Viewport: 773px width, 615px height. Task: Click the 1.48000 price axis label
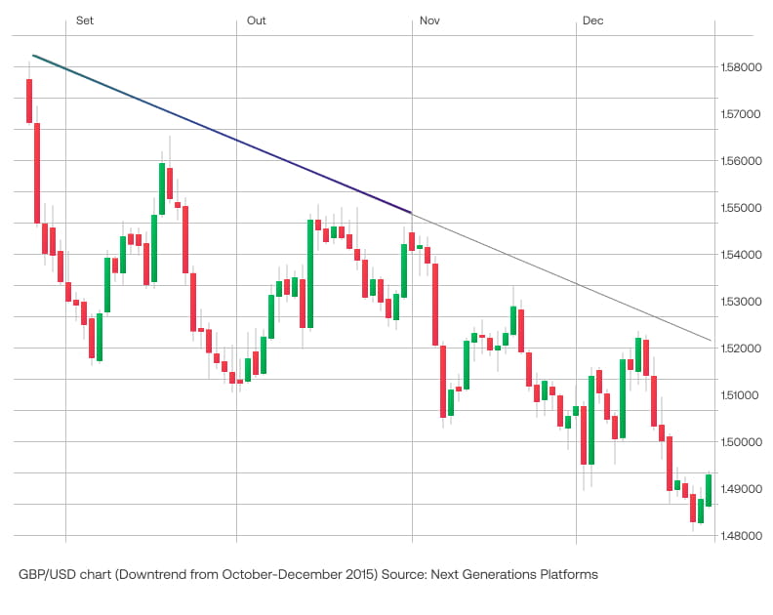(741, 536)
